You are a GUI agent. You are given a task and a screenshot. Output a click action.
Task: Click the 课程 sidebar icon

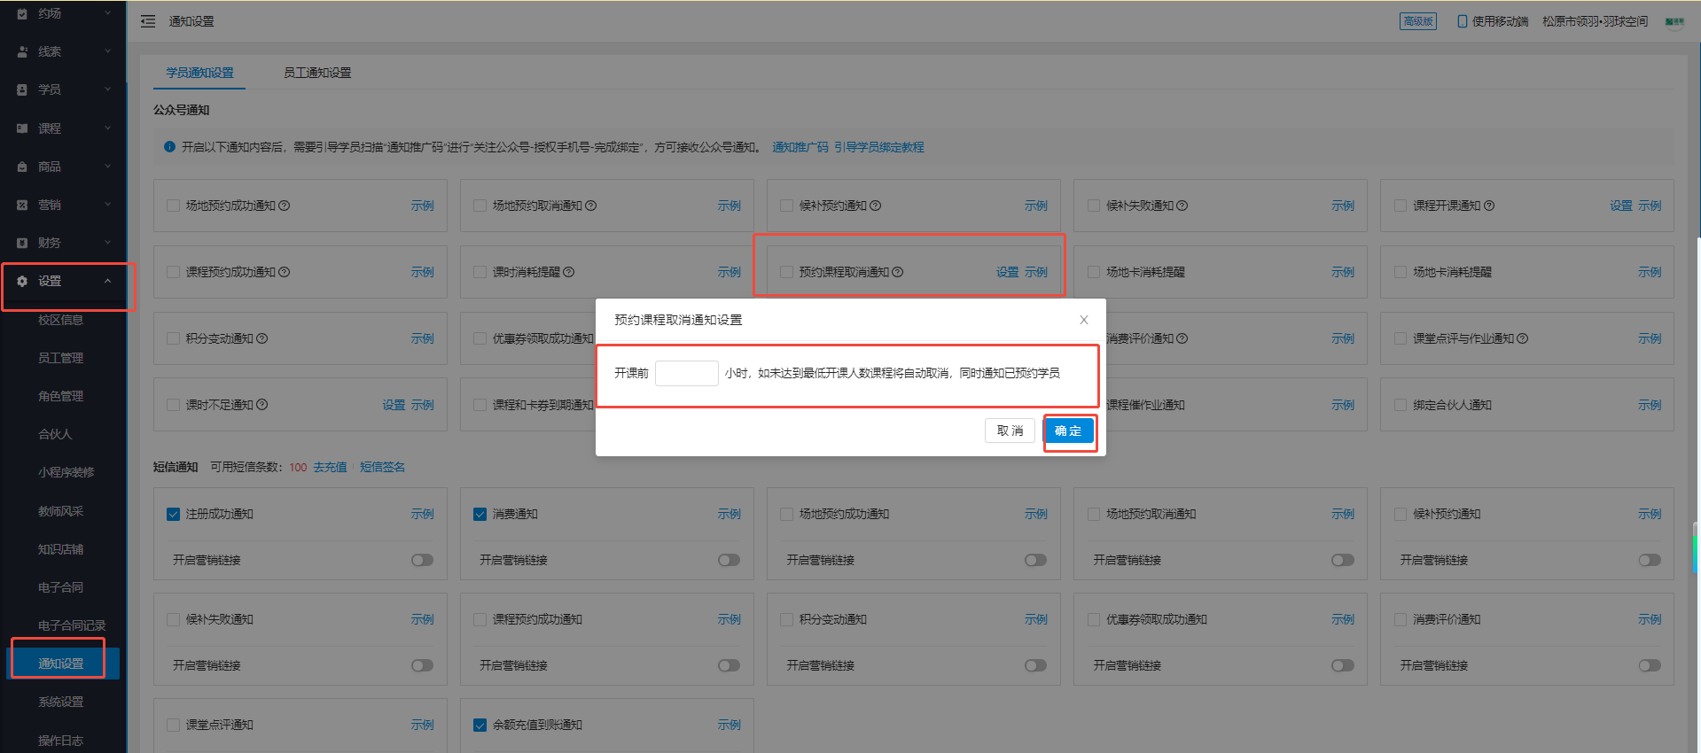22,128
